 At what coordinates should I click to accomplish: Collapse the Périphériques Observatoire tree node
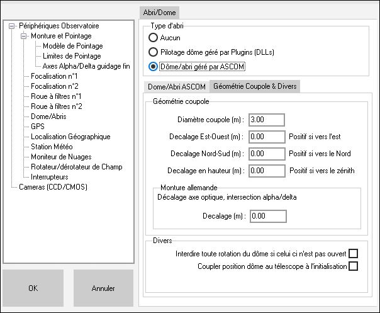point(12,26)
